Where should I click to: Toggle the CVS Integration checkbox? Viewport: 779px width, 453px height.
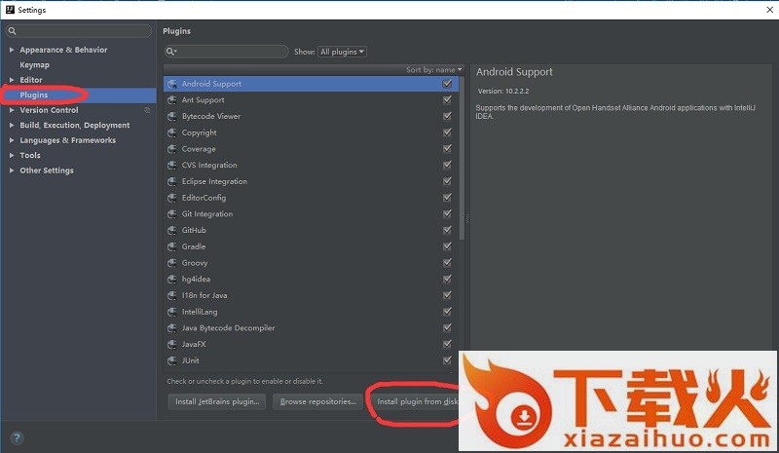447,165
